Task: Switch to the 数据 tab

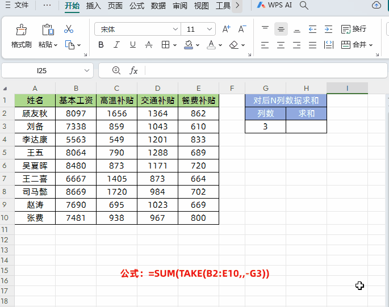Action: tap(158, 6)
